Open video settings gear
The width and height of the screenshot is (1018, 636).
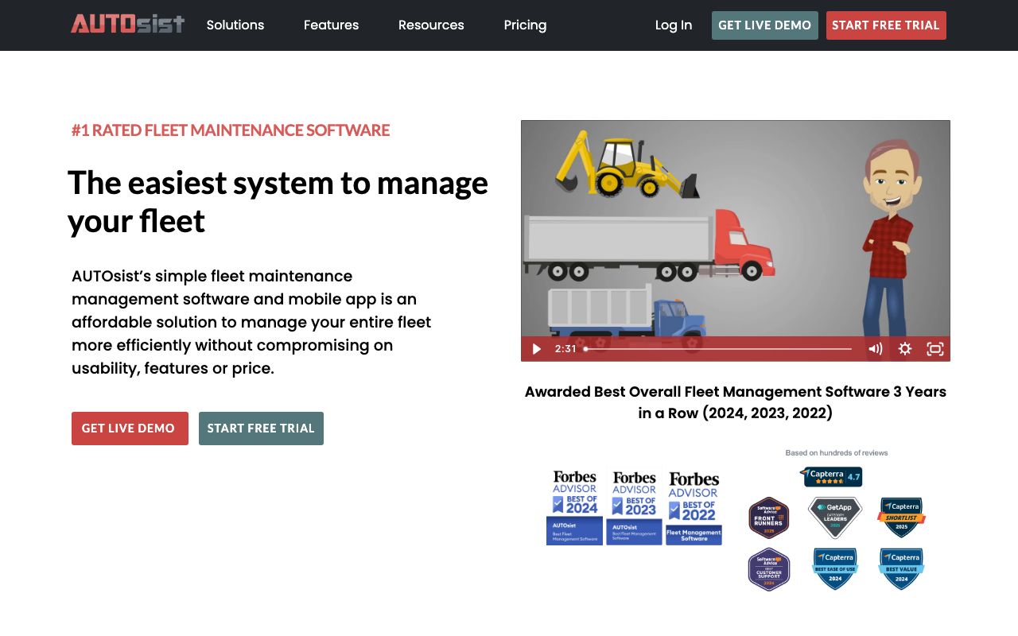[x=905, y=349]
